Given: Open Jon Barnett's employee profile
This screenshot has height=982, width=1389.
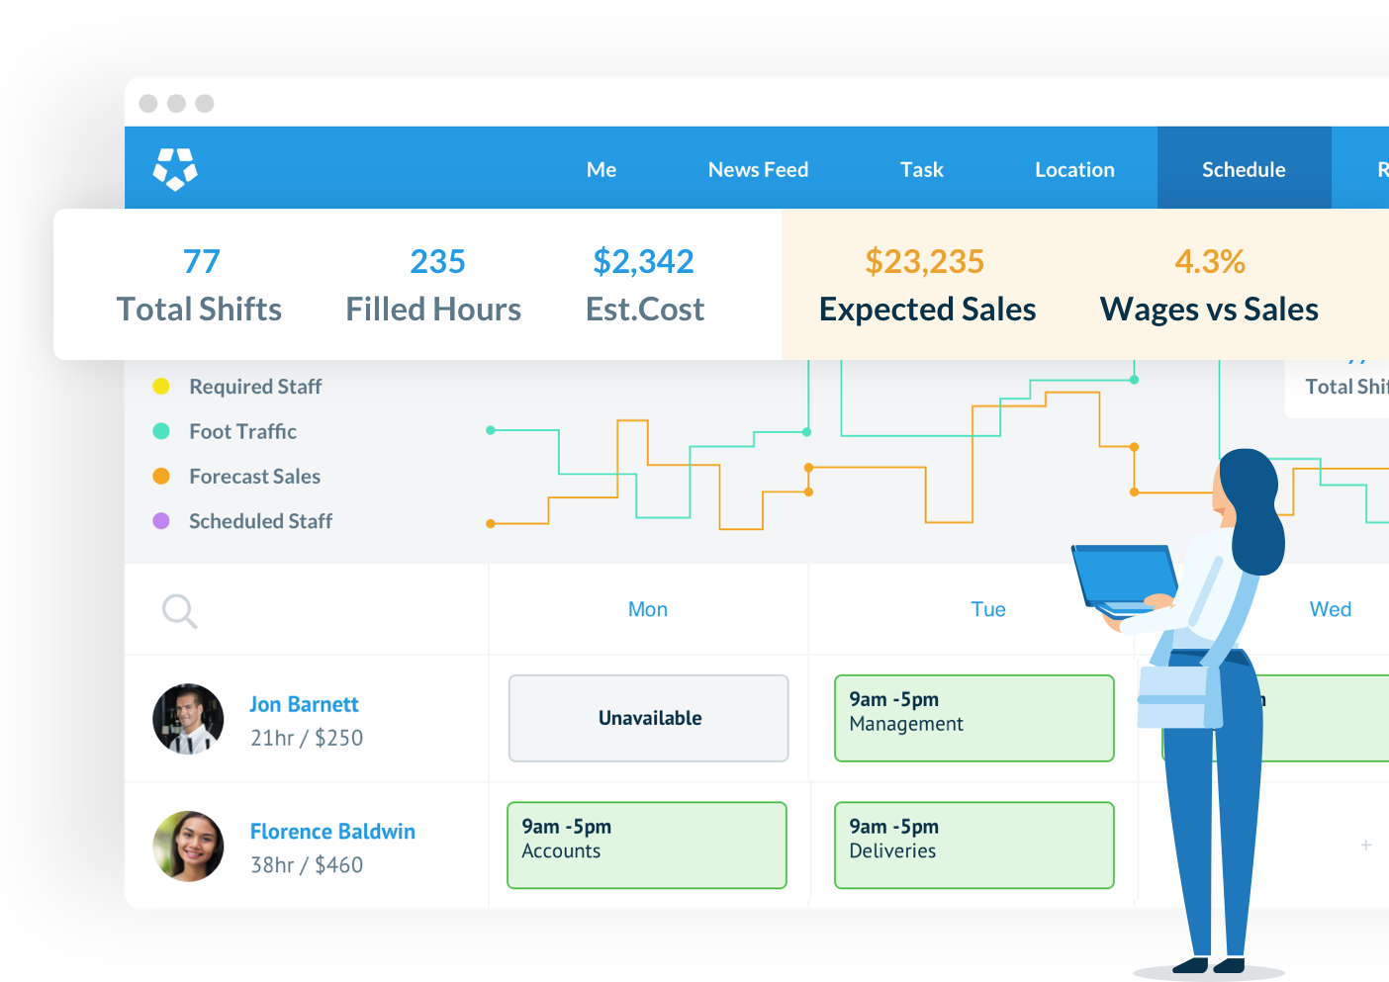Looking at the screenshot, I should [304, 704].
